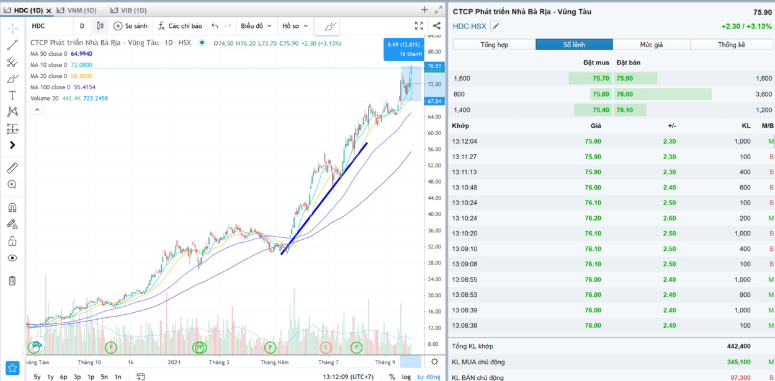Toggle magnet mode on
The width and height of the screenshot is (775, 381).
[x=12, y=208]
